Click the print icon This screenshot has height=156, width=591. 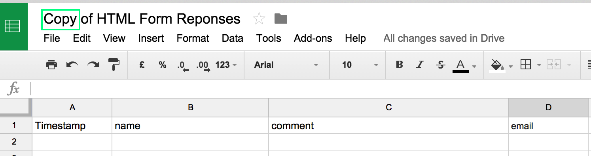51,65
